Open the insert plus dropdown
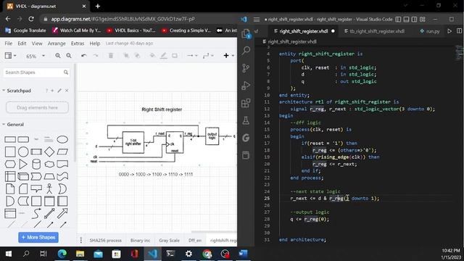464x261 pixels. (x=228, y=56)
